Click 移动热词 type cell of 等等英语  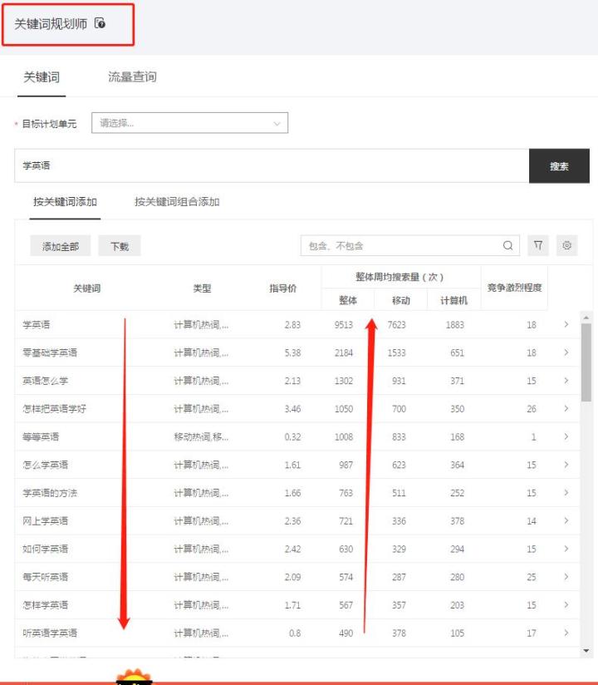(201, 437)
